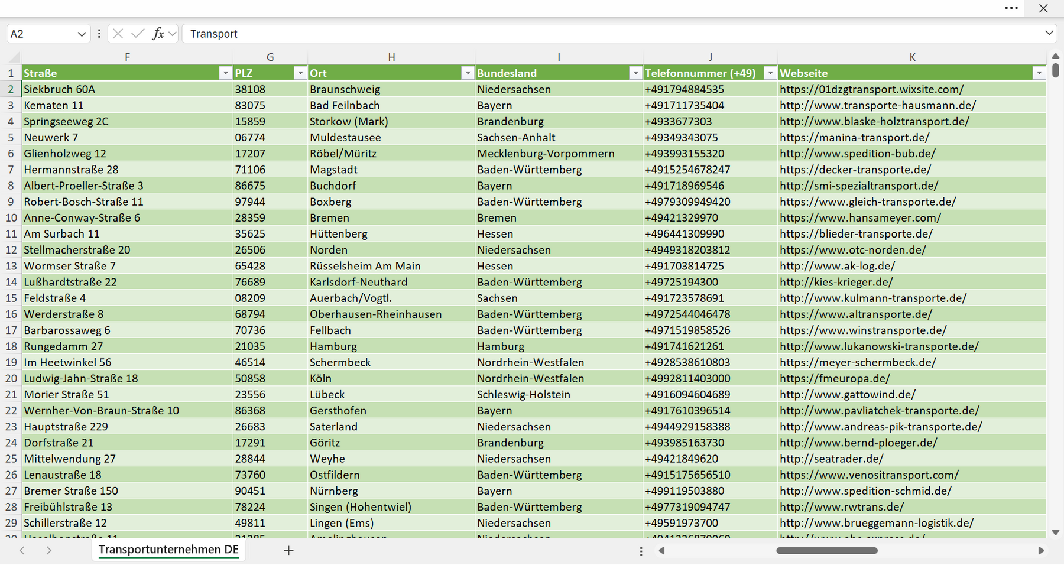1064x565 pixels.
Task: Select column F header
Action: pos(127,57)
